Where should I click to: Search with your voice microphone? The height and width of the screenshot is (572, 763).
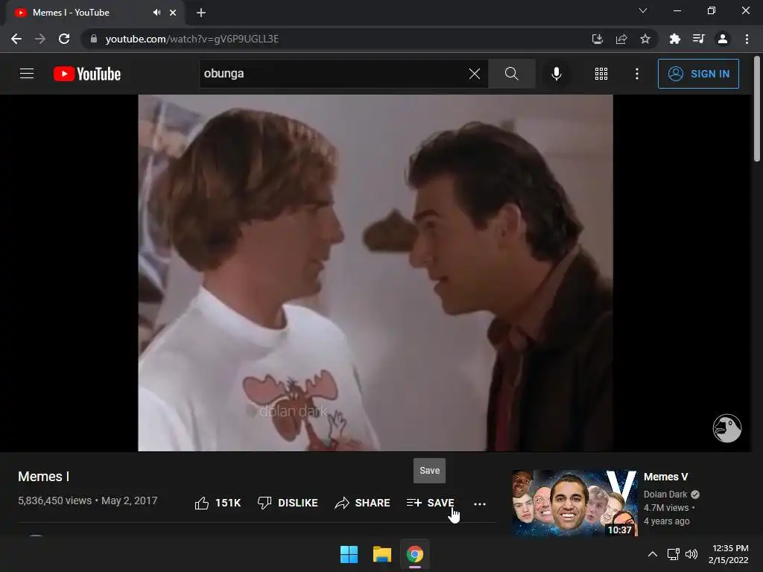point(556,74)
